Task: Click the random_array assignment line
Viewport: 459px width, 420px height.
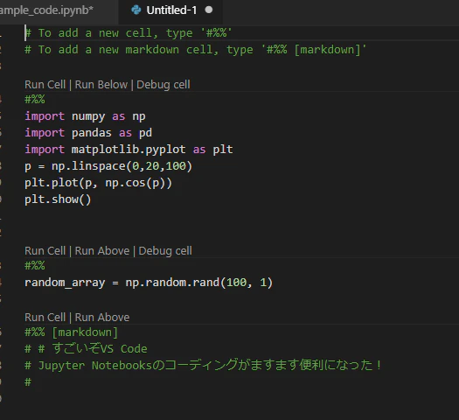Action: [x=149, y=283]
